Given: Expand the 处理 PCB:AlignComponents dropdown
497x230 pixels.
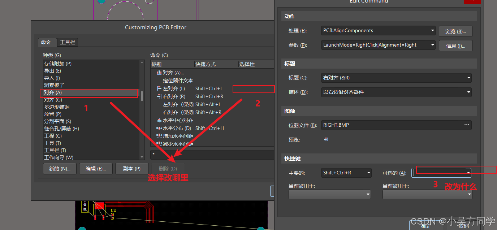Looking at the screenshot, I should pos(432,31).
